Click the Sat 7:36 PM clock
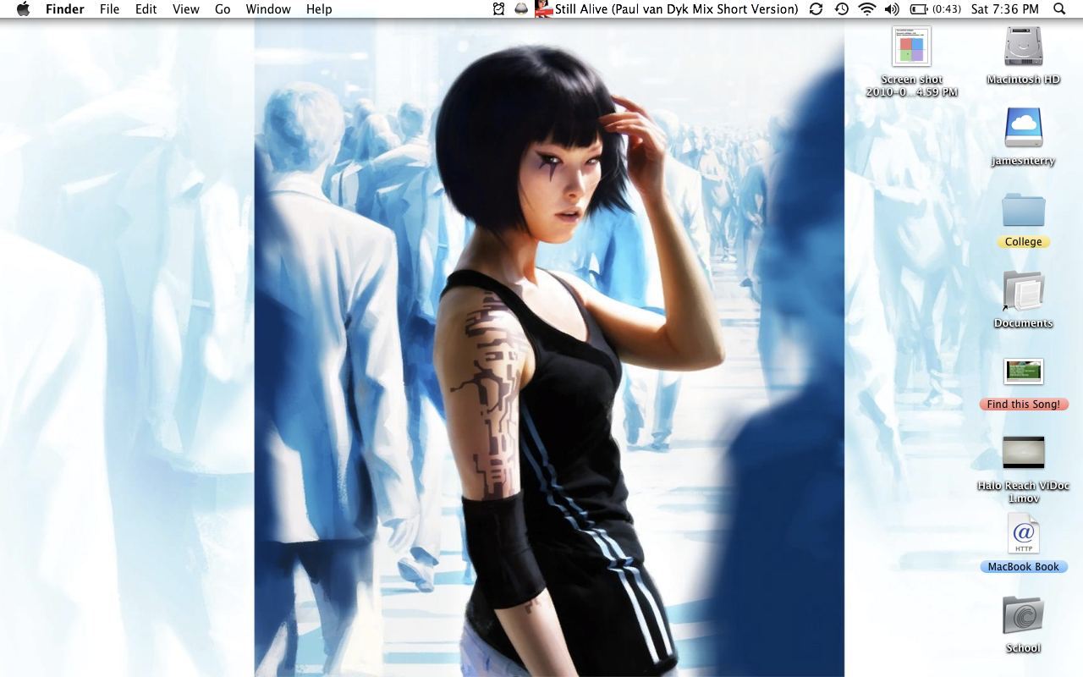This screenshot has width=1083, height=677. (1005, 9)
